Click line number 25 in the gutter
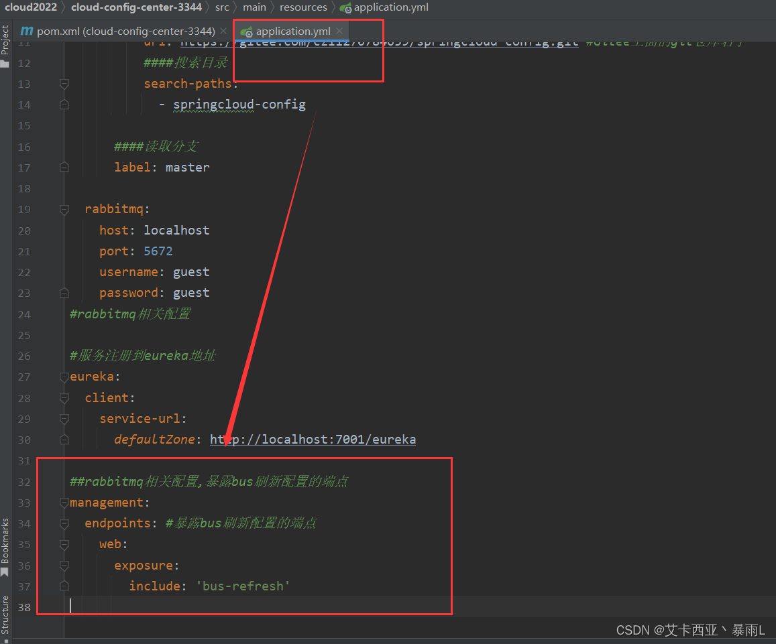This screenshot has height=644, width=776. [x=23, y=335]
